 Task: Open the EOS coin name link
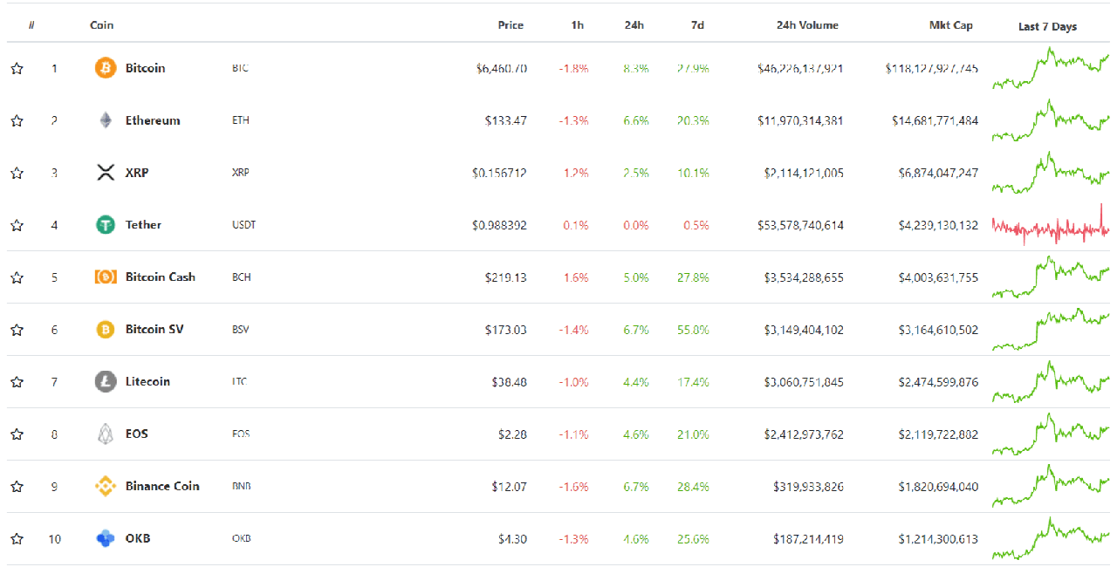click(136, 434)
